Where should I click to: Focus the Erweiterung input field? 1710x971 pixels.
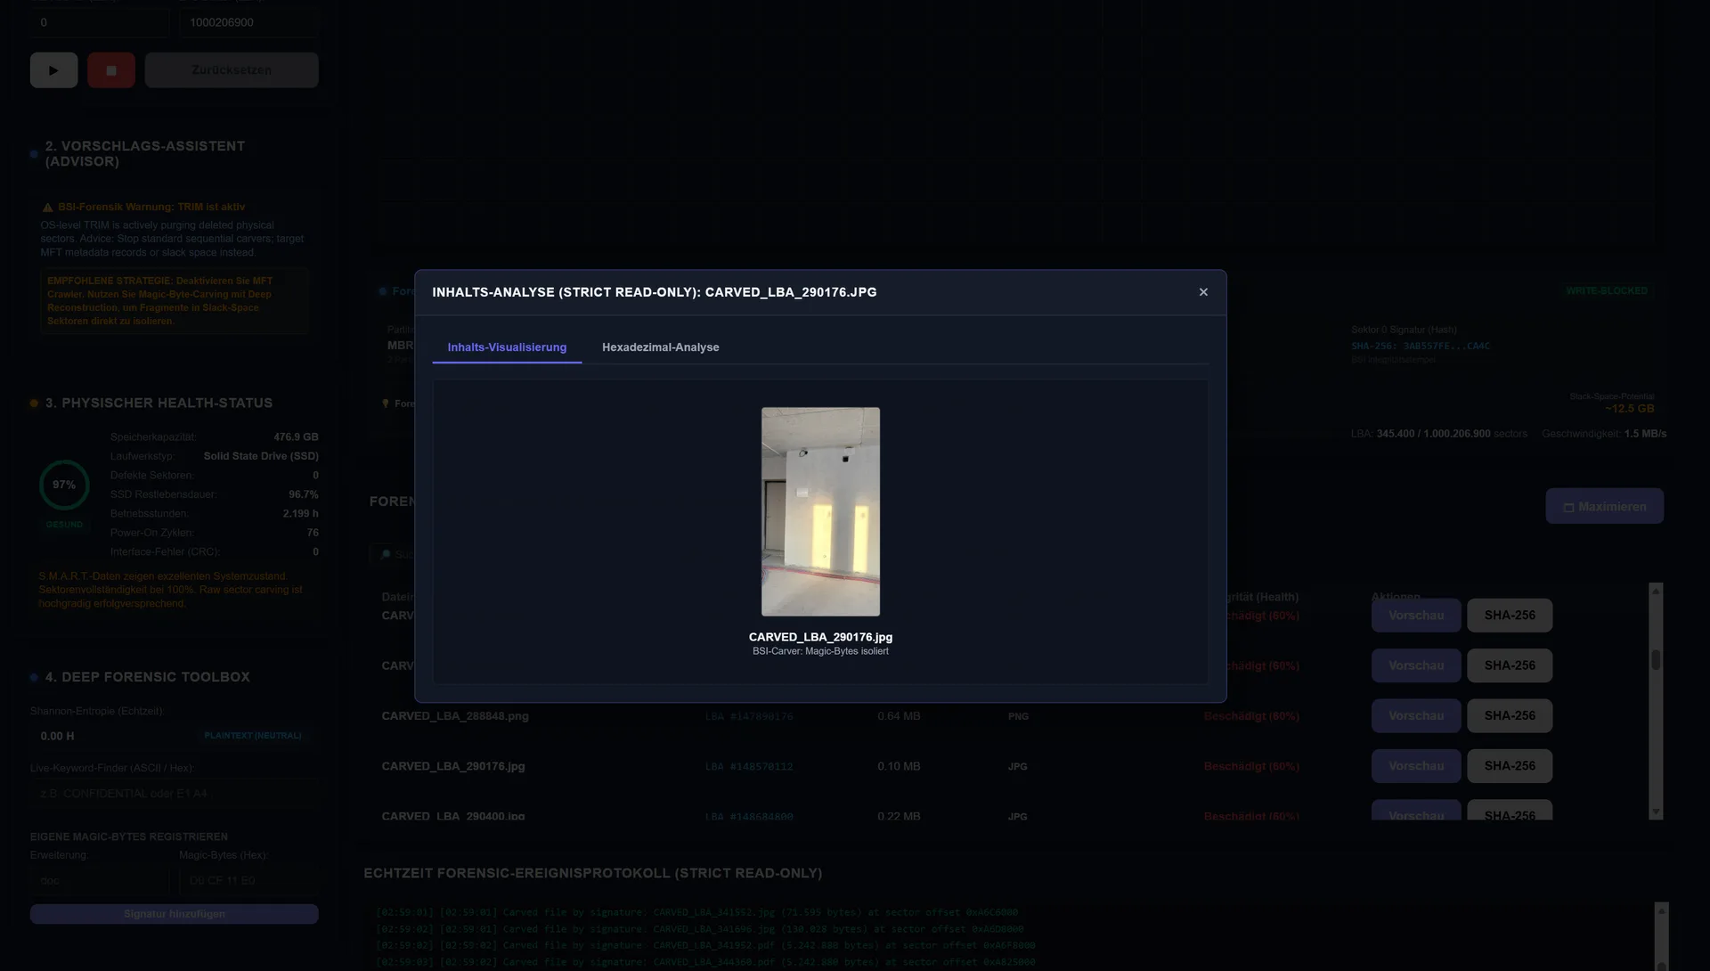pos(99,881)
